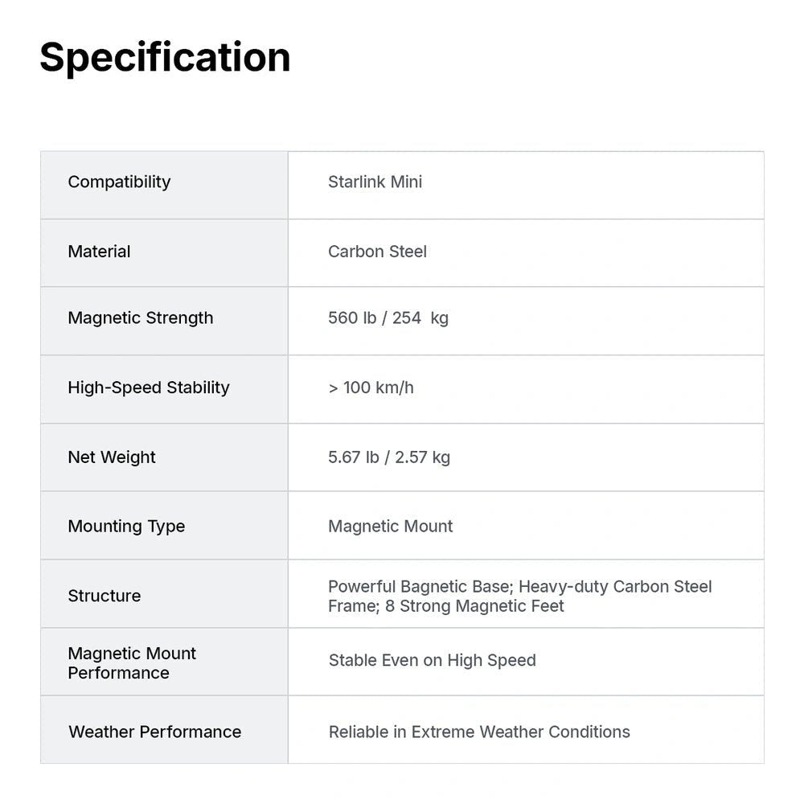The image size is (804, 804).
Task: Click the 5.67 lb / 2.57 kg value
Action: pos(389,457)
